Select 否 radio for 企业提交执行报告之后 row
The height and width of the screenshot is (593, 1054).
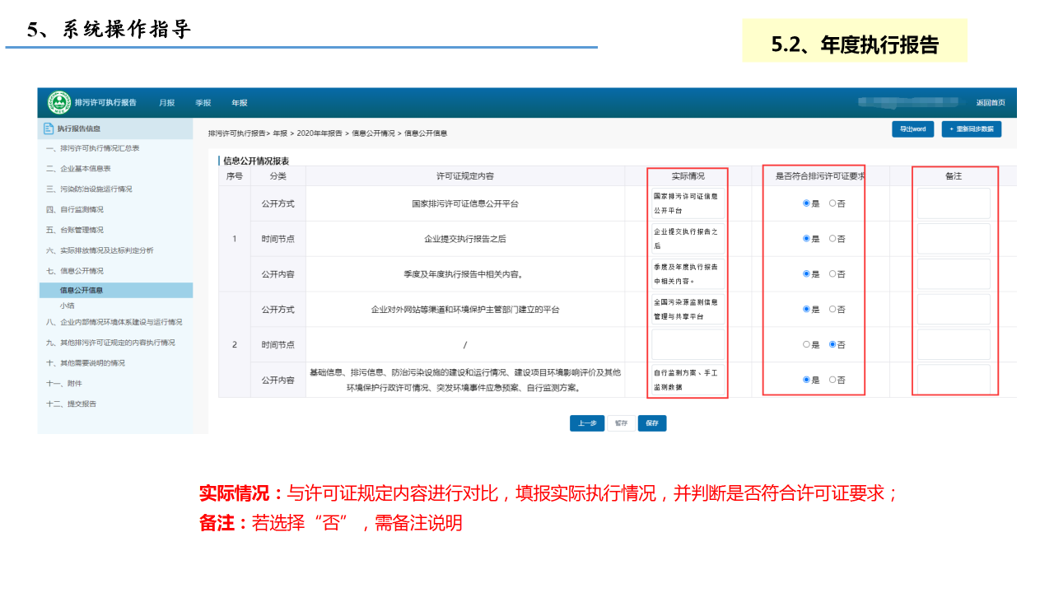point(832,239)
